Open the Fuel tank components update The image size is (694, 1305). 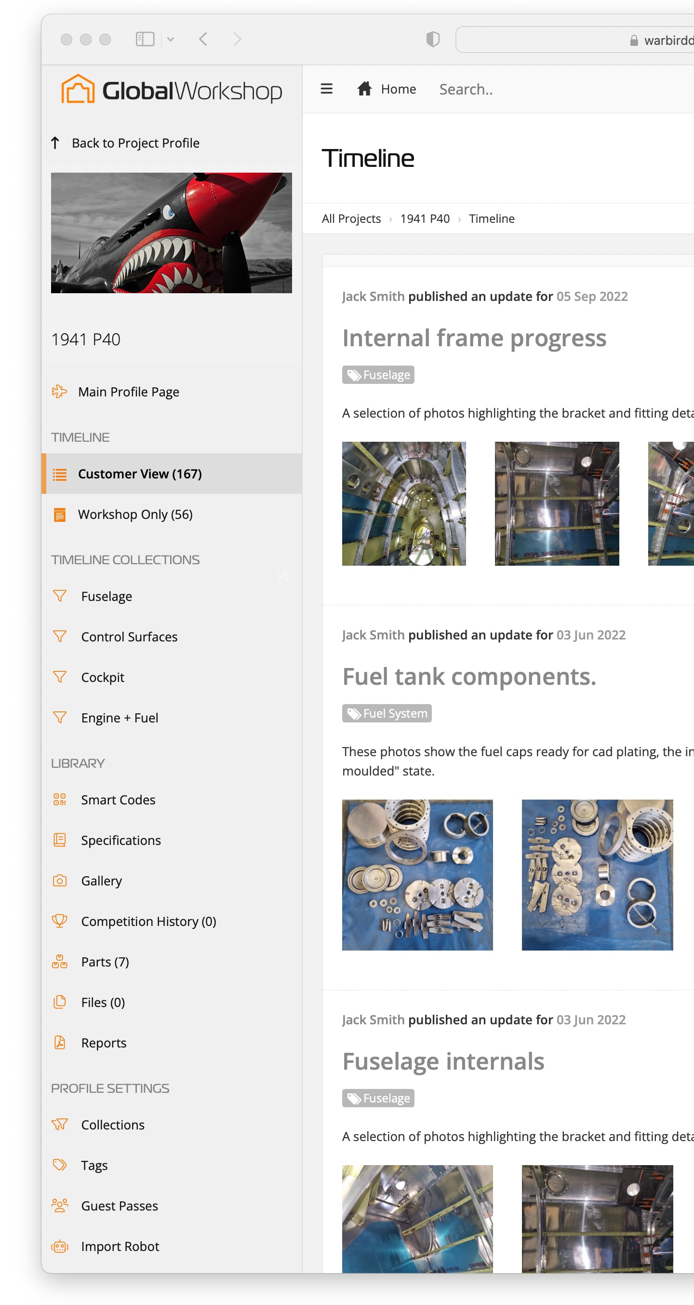469,676
